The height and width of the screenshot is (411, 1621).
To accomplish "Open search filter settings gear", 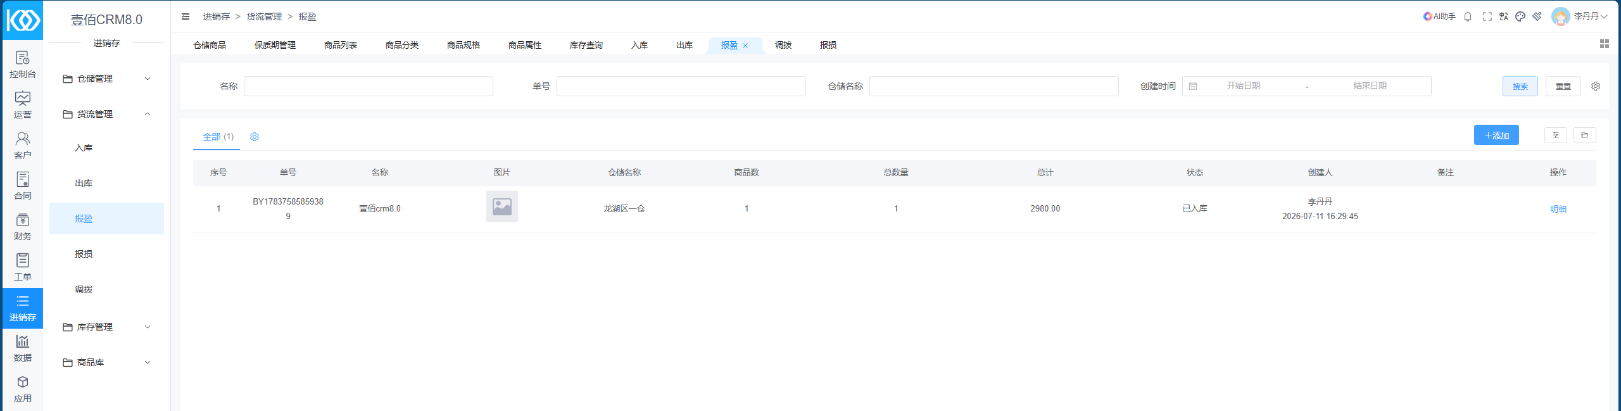I will tap(1596, 86).
